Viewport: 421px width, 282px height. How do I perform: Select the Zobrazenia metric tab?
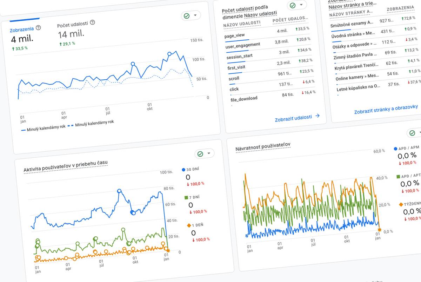point(22,29)
